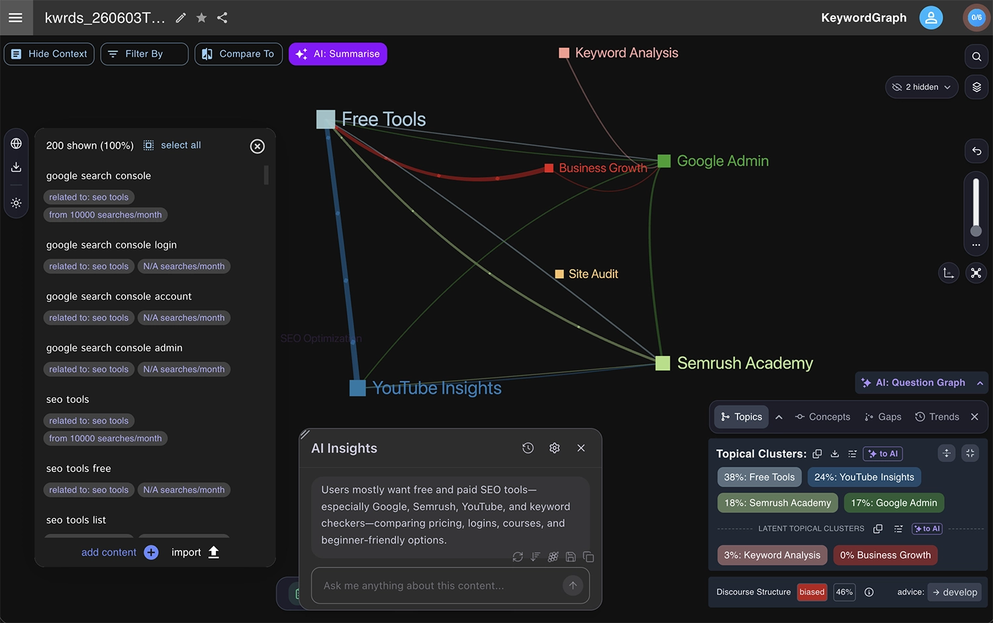993x623 pixels.
Task: Click the network fit-graph icon
Action: tap(976, 273)
